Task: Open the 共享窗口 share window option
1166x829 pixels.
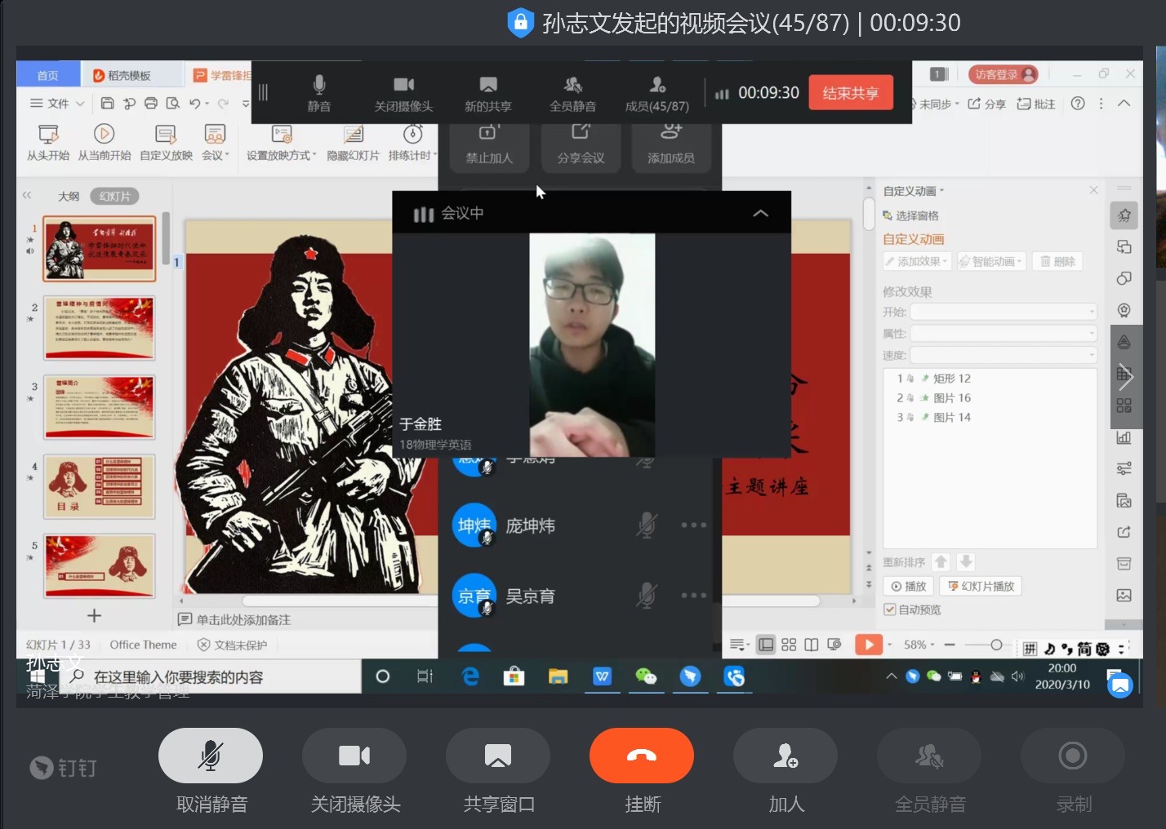Action: 498,756
